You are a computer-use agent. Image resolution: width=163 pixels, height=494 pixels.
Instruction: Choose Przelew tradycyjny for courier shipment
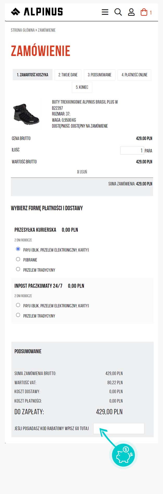18,269
